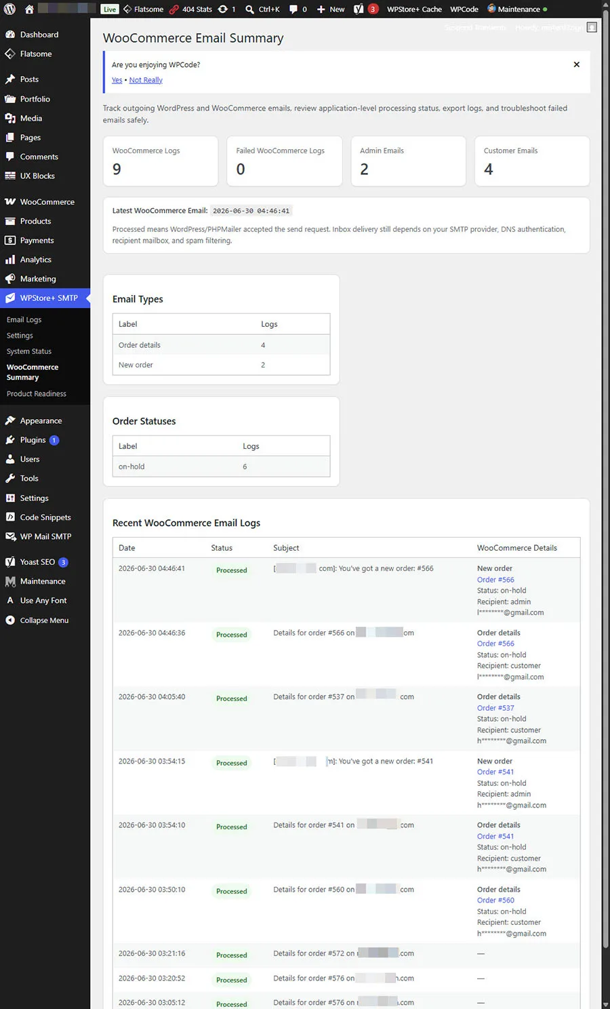Open Ctrl+K search in admin bar

[262, 9]
